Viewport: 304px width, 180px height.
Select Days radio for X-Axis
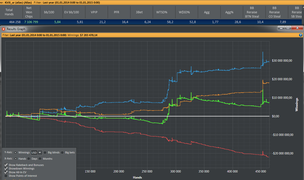29,159
